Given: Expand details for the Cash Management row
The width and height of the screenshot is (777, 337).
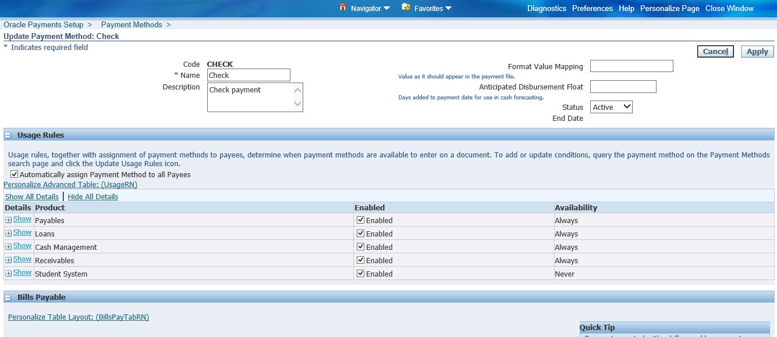Looking at the screenshot, I should tap(22, 246).
